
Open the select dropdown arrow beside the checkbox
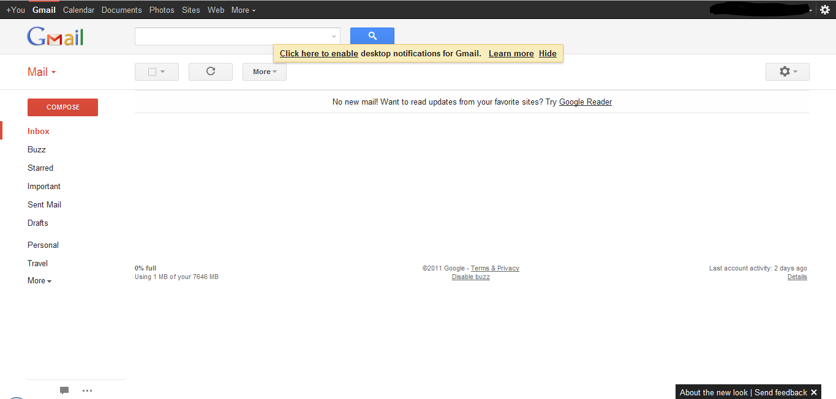tap(163, 72)
